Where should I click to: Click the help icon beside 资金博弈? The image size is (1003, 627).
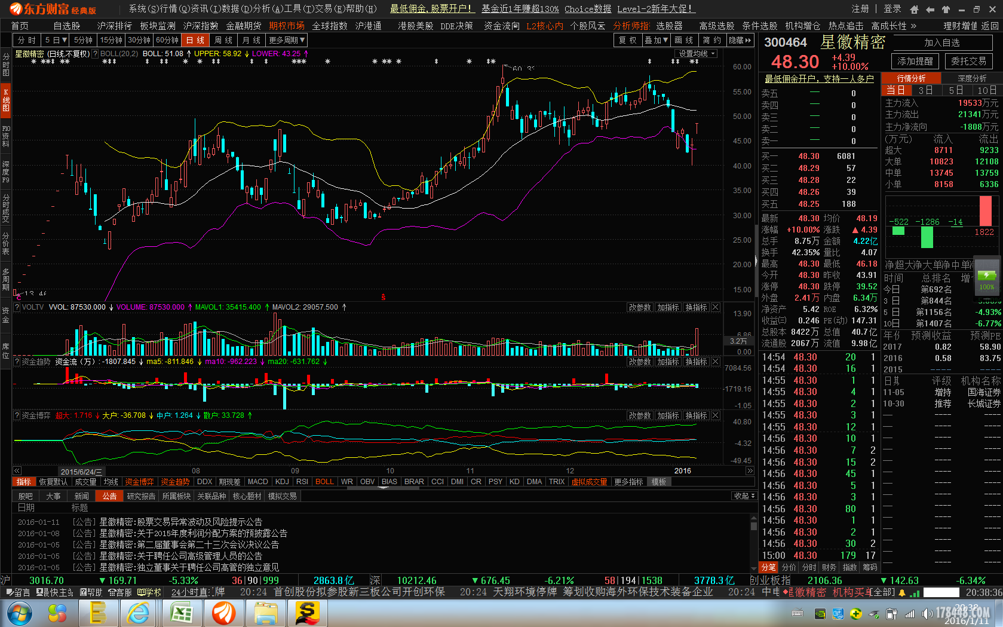[17, 415]
